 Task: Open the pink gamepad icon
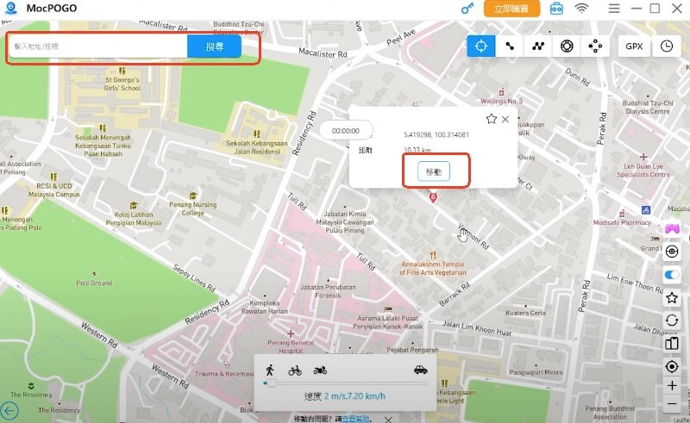pyautogui.click(x=672, y=228)
